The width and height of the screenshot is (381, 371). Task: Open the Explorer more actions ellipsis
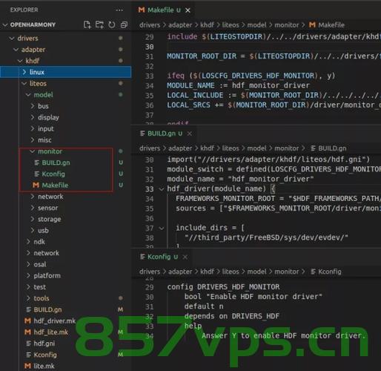click(x=119, y=10)
